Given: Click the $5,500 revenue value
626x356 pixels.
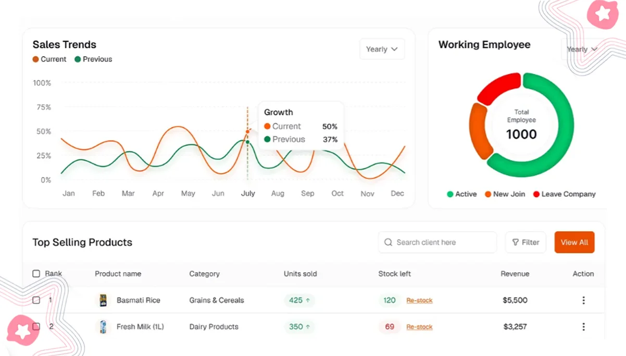Looking at the screenshot, I should [515, 300].
